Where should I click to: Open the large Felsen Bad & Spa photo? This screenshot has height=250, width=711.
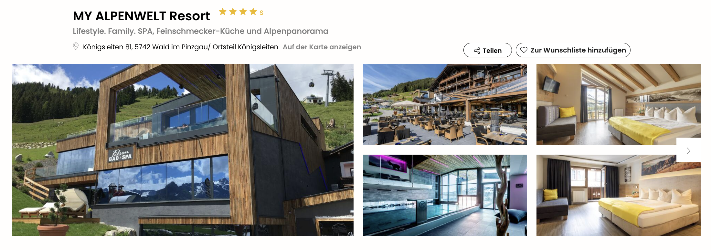(183, 150)
